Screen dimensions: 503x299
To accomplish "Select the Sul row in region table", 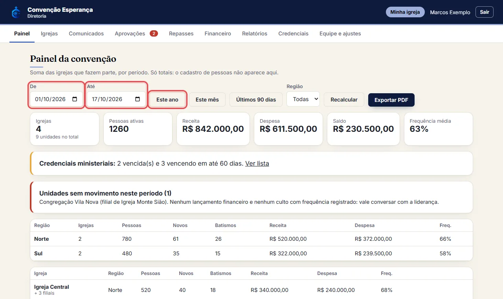I will pyautogui.click(x=251, y=253).
